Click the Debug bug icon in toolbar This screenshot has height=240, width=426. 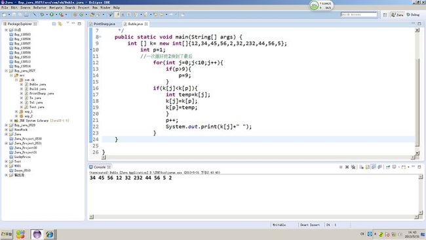[42, 14]
